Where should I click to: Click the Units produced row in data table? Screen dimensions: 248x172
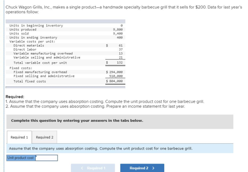tap(66, 30)
